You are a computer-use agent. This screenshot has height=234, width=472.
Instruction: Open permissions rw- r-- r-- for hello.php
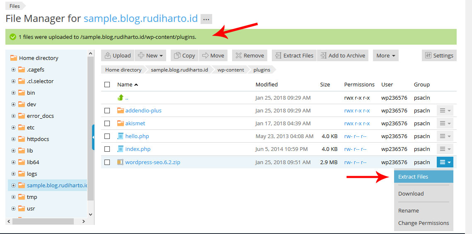tap(355, 136)
